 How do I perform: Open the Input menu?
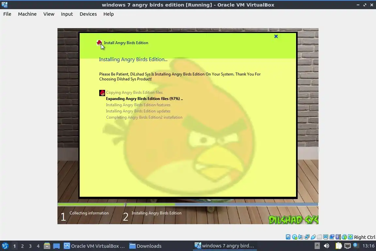click(67, 14)
